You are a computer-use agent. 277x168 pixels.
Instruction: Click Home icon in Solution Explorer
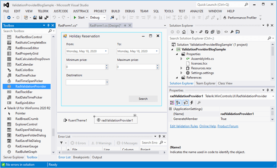pos(184,32)
